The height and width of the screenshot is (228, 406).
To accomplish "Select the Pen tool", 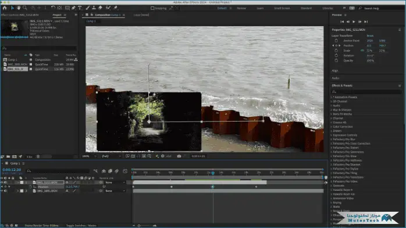I will pyautogui.click(x=74, y=8).
